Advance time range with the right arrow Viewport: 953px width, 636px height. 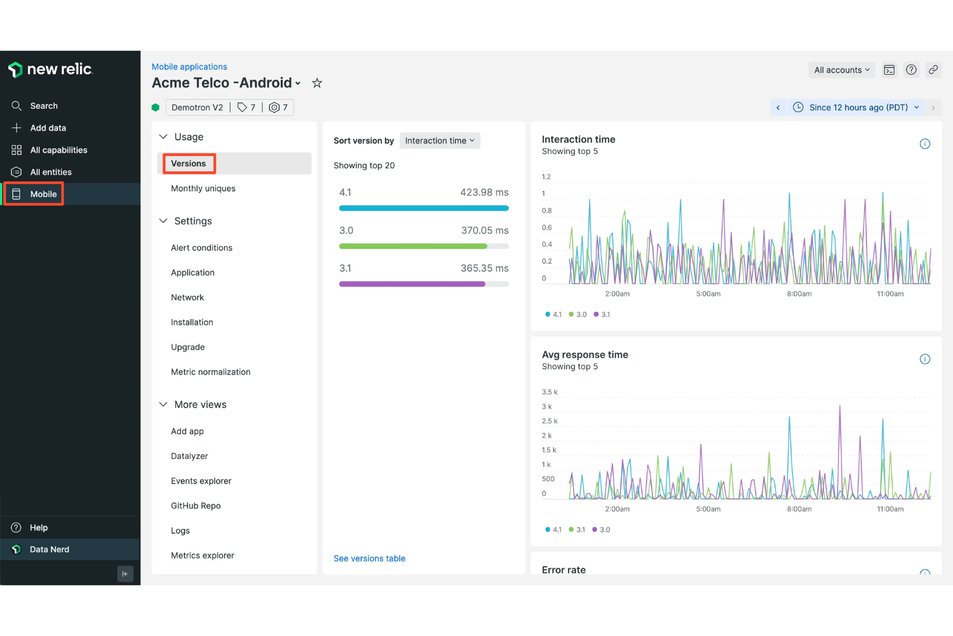click(x=934, y=107)
